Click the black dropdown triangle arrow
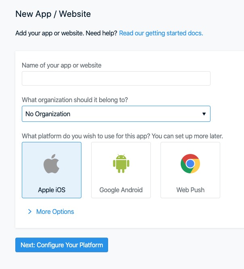244x269 pixels. pyautogui.click(x=204, y=114)
